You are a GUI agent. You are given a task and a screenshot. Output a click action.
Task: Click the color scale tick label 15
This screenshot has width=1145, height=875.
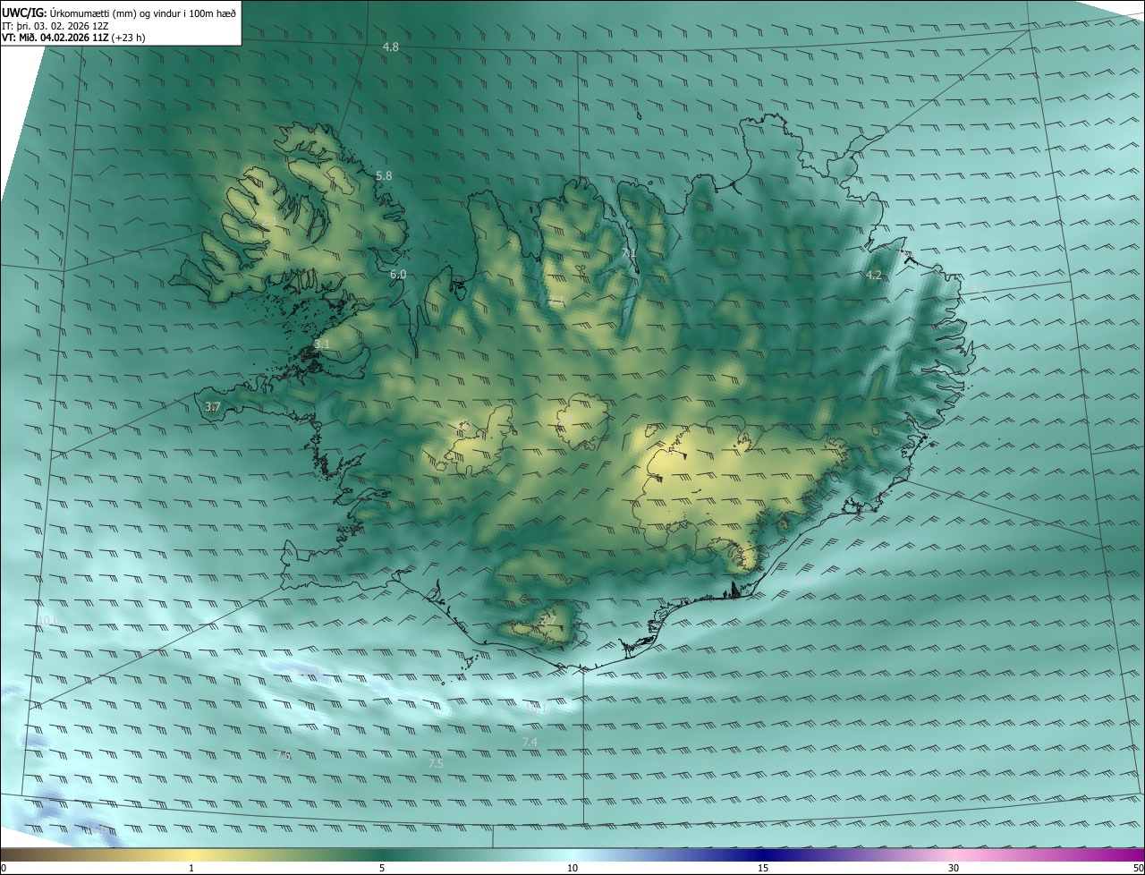[x=763, y=868]
